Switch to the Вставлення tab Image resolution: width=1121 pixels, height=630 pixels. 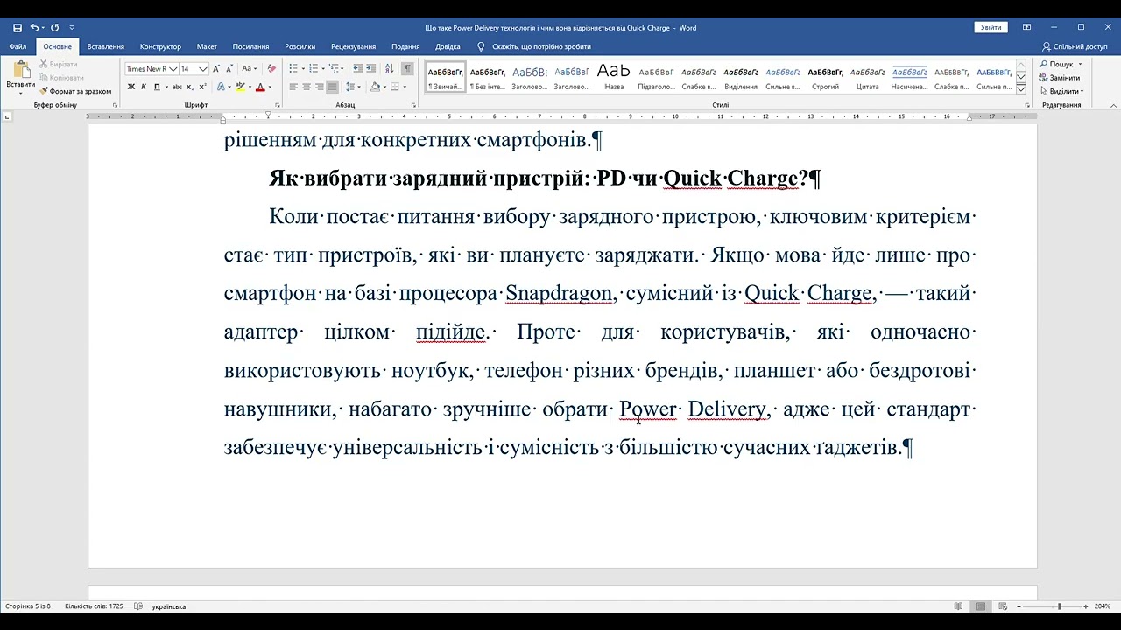tap(106, 46)
